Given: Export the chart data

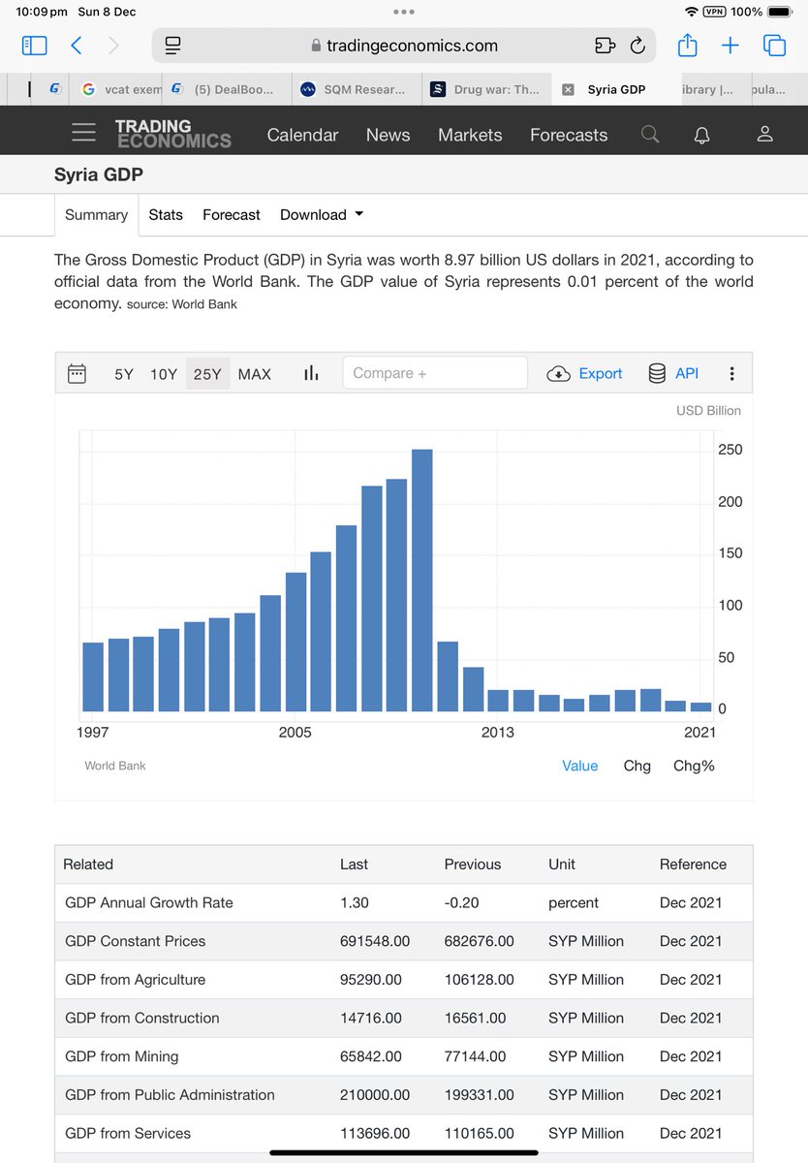Looking at the screenshot, I should pyautogui.click(x=585, y=373).
